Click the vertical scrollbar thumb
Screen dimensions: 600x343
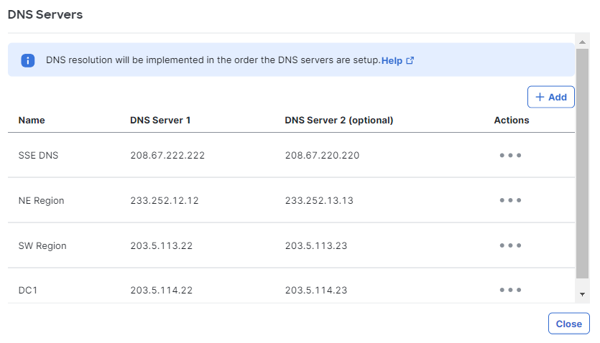[x=583, y=164]
